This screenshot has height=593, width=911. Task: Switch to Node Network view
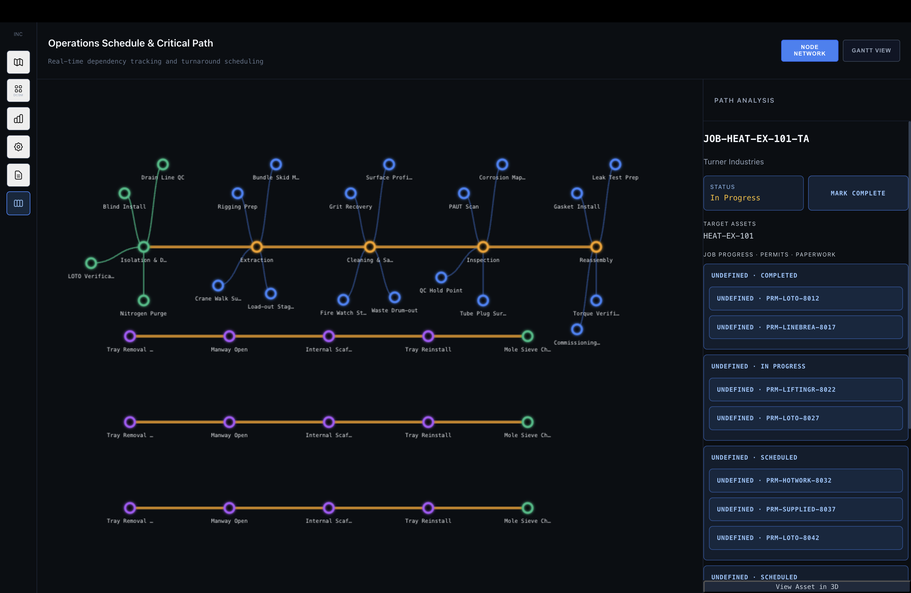810,51
